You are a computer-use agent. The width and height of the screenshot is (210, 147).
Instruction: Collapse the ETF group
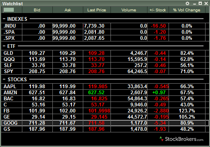point(4,46)
